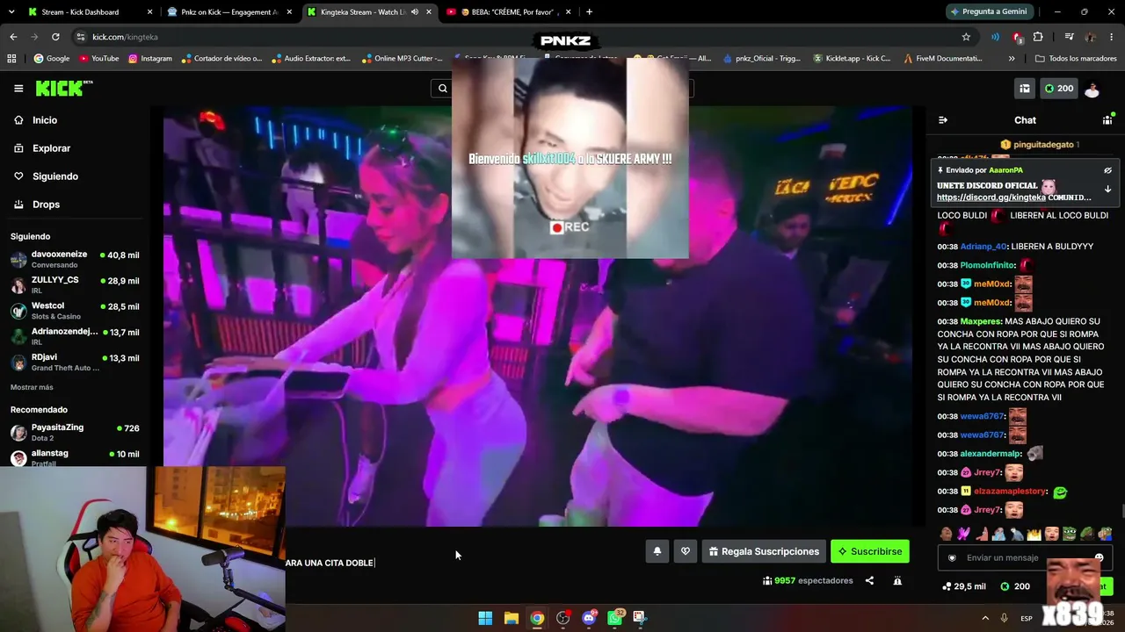The height and width of the screenshot is (632, 1125).
Task: Toggle follow heart button
Action: pos(686,551)
